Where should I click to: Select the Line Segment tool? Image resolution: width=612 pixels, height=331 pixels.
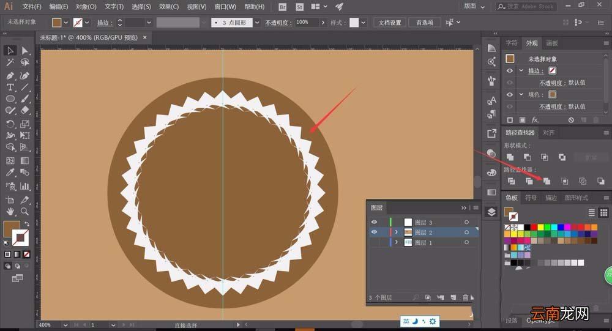24,87
